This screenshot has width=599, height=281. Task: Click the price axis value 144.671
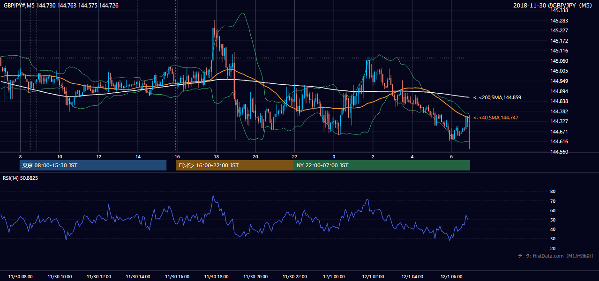[x=559, y=132]
